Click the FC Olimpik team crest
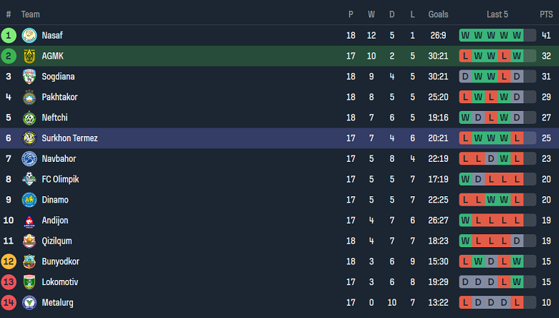The width and height of the screenshot is (559, 318). 29,180
